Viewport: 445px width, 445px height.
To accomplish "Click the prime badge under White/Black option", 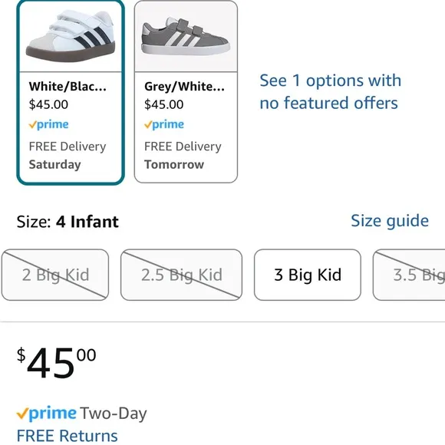I will click(x=49, y=124).
